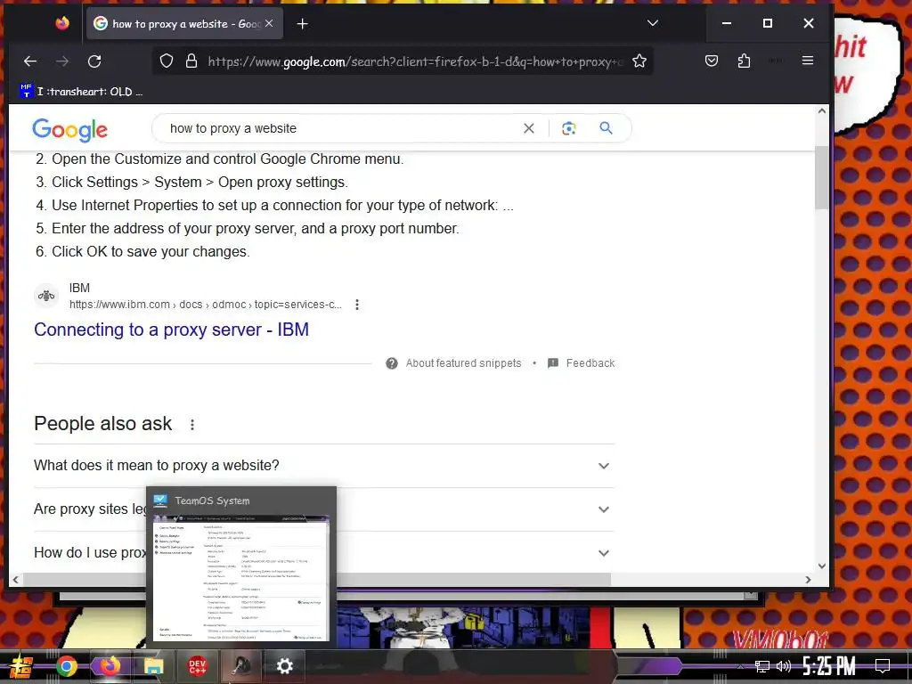Go back to the previous page
The height and width of the screenshot is (684, 912).
point(30,61)
